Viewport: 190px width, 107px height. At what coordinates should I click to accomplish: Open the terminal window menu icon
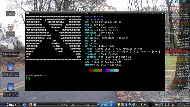point(27,13)
